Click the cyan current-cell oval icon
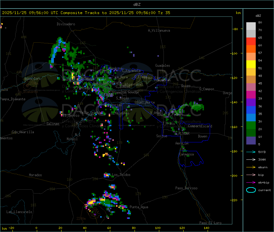This screenshot has width=274, height=232. (x=251, y=190)
